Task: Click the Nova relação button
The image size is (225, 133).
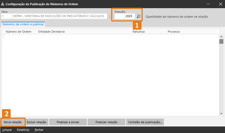Action: [x=13, y=122]
